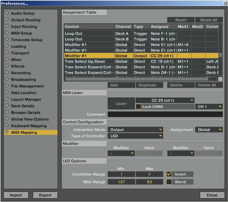This screenshot has width=228, height=202.
Task: Open first Modifier dropdown
Action: 121,154
